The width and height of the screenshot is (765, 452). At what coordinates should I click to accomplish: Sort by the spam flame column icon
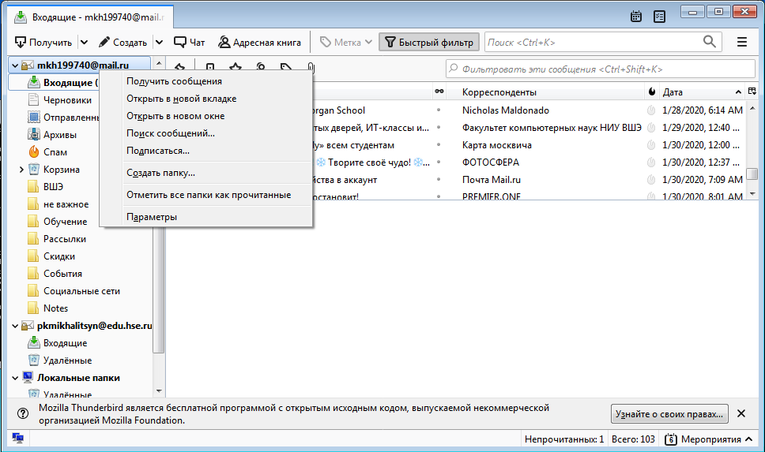652,92
